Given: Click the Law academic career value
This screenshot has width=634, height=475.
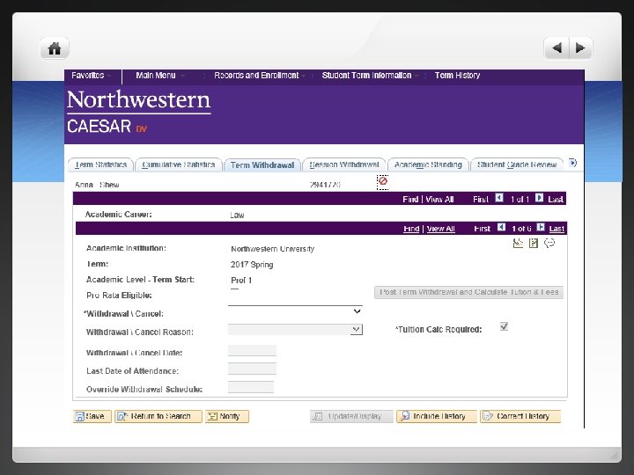Looking at the screenshot, I should [x=237, y=215].
